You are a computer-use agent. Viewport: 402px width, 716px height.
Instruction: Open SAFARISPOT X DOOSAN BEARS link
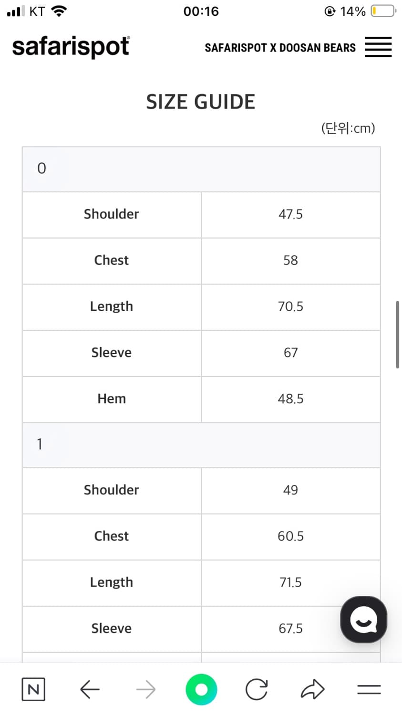pos(280,48)
